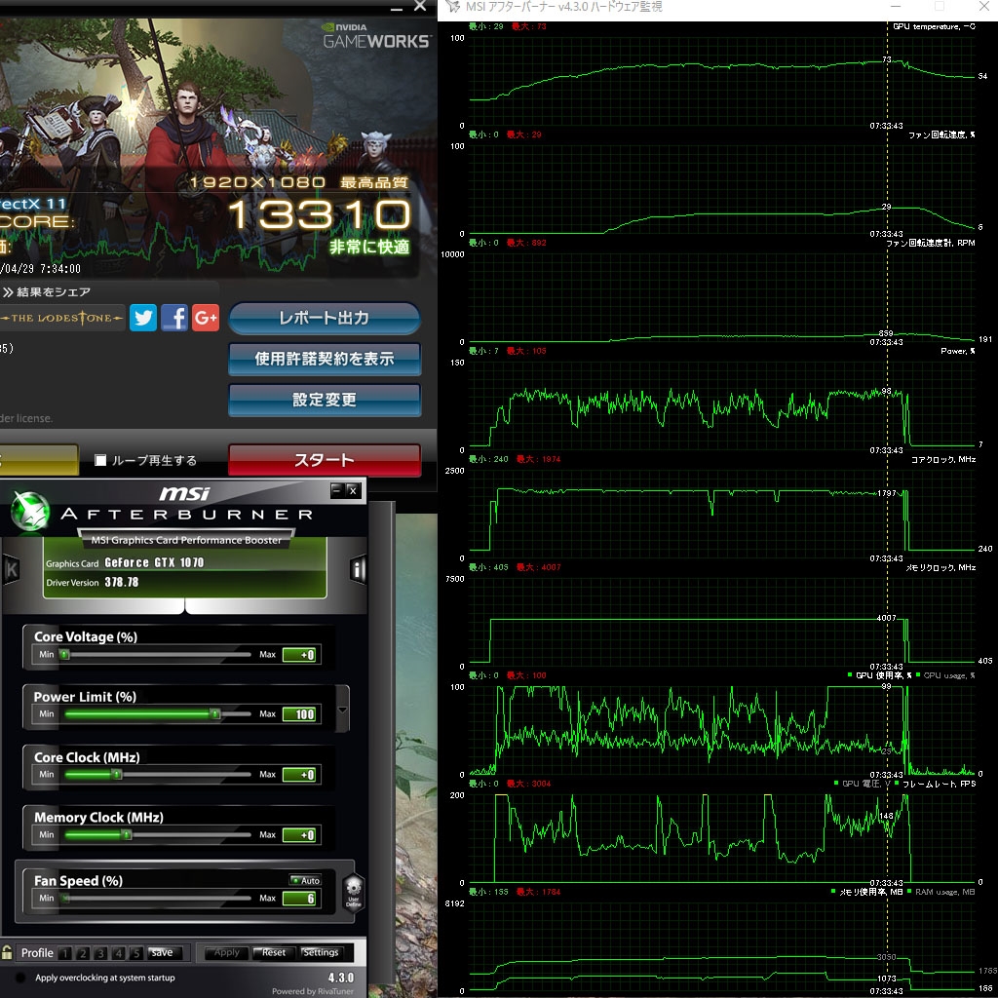998x998 pixels.
Task: Click the Core Clock value box
Action: click(x=299, y=775)
